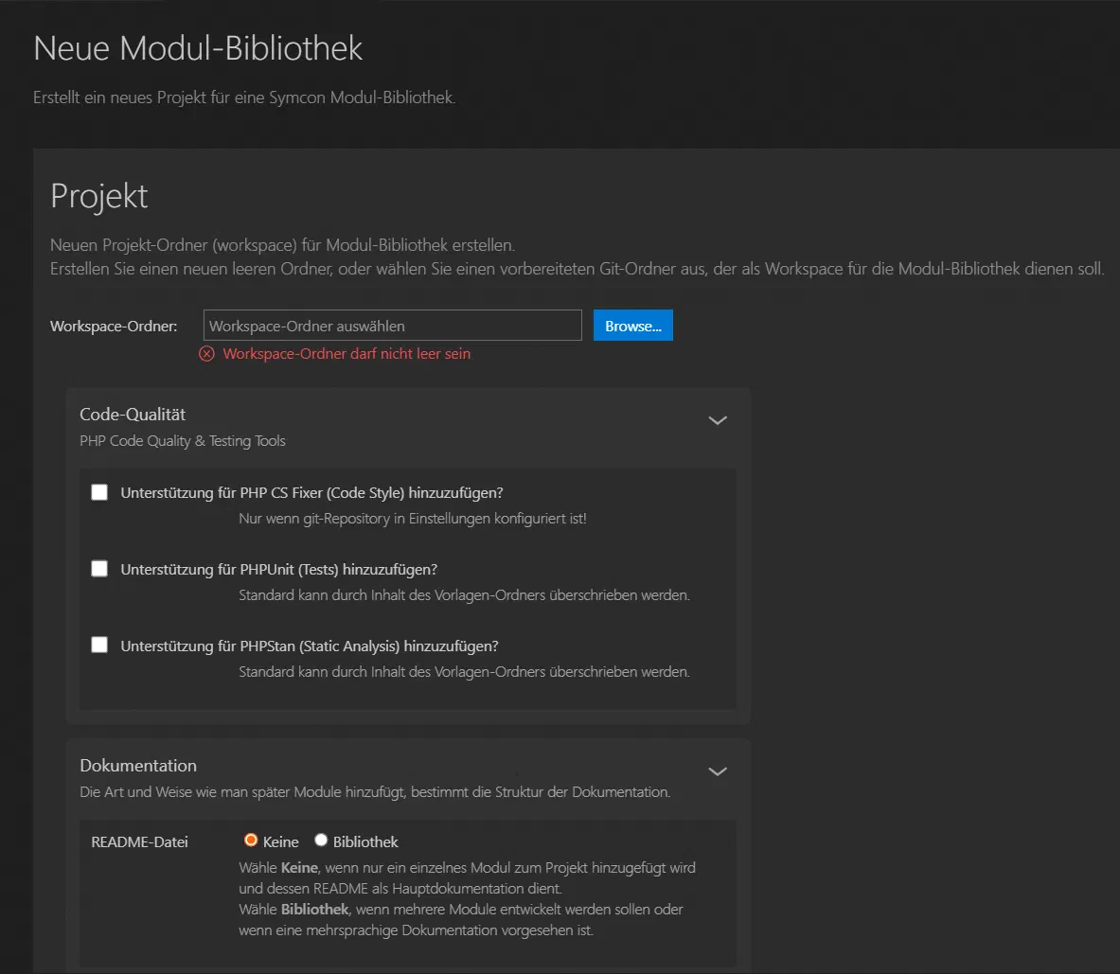
Task: Click the red error icon under Workspace-Ordner
Action: pos(206,354)
